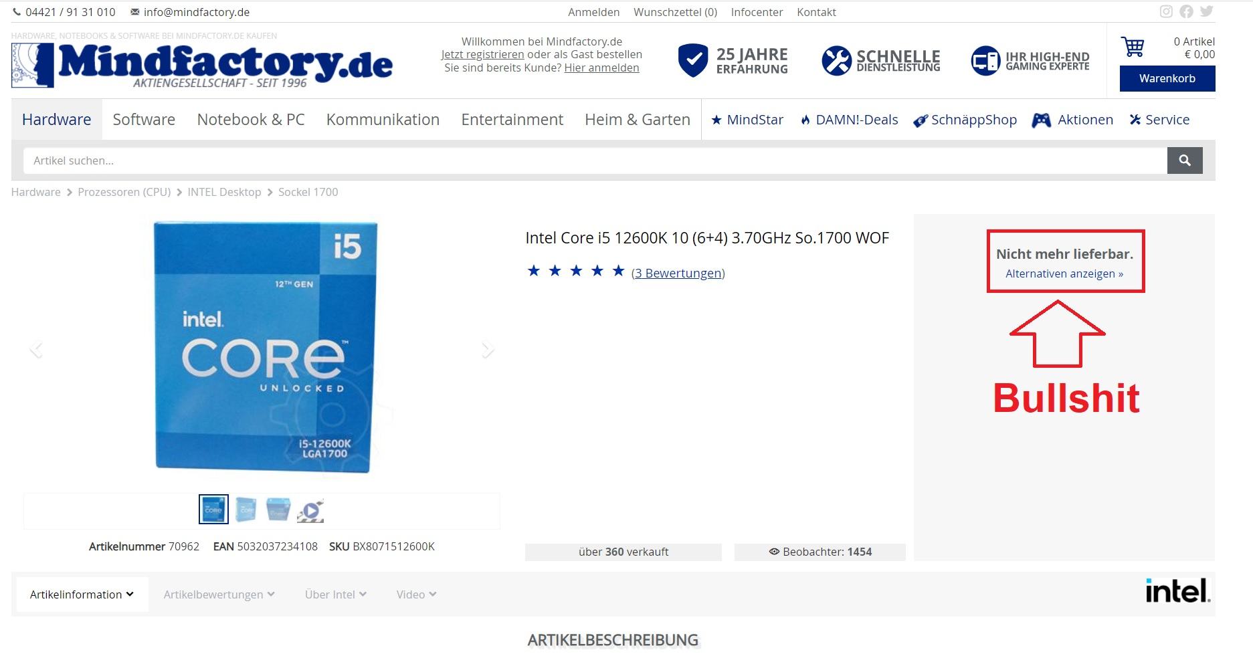The height and width of the screenshot is (656, 1253).
Task: Open Alternativen anzeigen link
Action: click(x=1064, y=274)
